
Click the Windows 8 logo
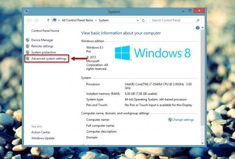click(153, 53)
